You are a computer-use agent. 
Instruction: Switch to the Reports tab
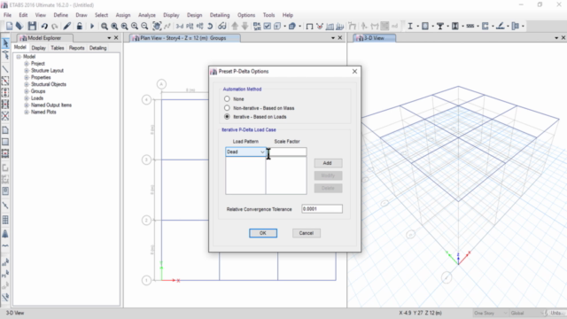77,48
